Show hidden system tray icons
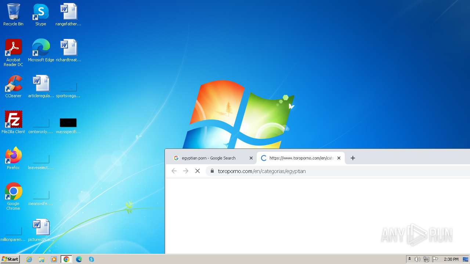This screenshot has height=264, width=470. 410,259
